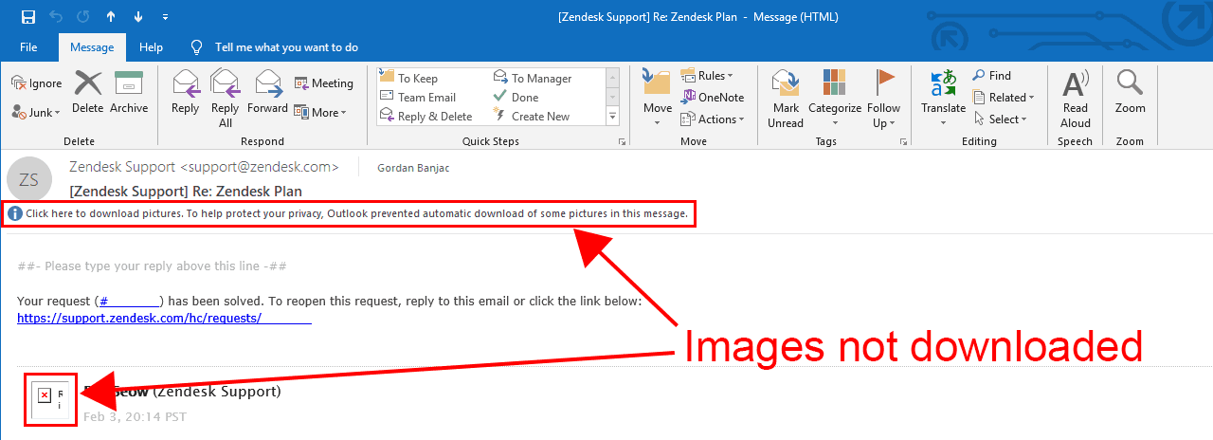Open the Junk dropdown
The image size is (1213, 440).
37,112
